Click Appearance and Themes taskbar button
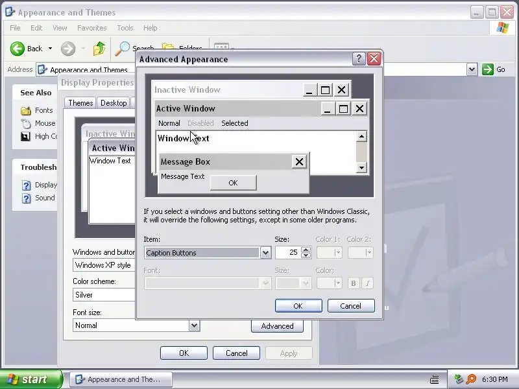This screenshot has width=519, height=389. [121, 379]
